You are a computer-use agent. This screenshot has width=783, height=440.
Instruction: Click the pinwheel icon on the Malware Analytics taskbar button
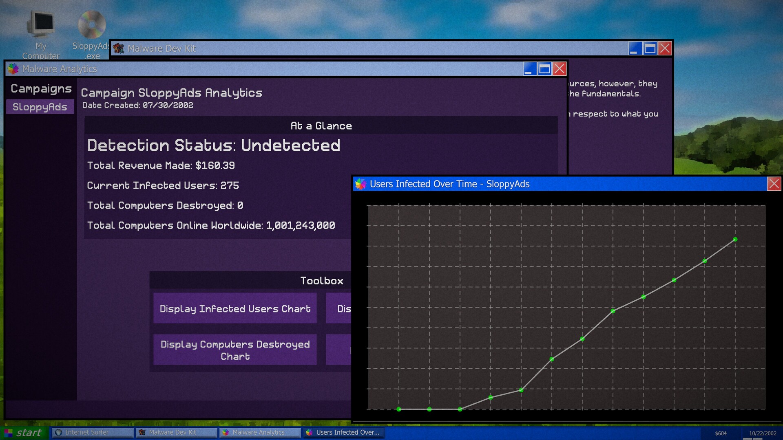tap(226, 432)
